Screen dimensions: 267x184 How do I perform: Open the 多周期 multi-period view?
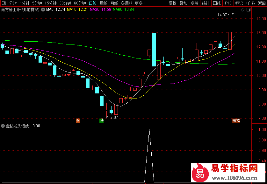(126, 3)
